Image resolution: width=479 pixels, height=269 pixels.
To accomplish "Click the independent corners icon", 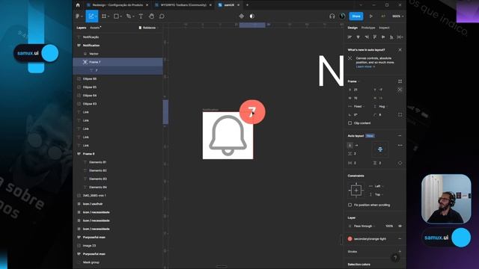I will (x=400, y=114).
